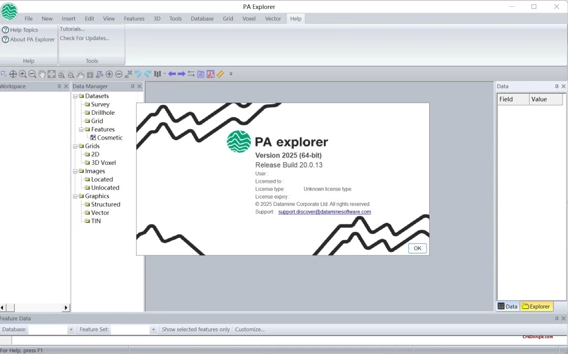Switch to the Explorer tab
This screenshot has height=354, width=568.
pyautogui.click(x=536, y=306)
